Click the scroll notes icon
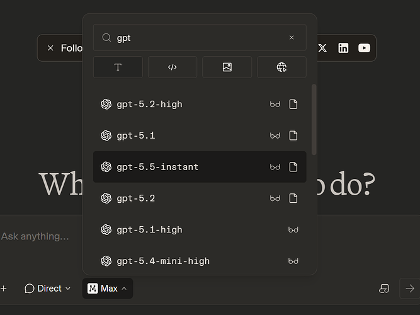This screenshot has width=420, height=315. [x=384, y=289]
